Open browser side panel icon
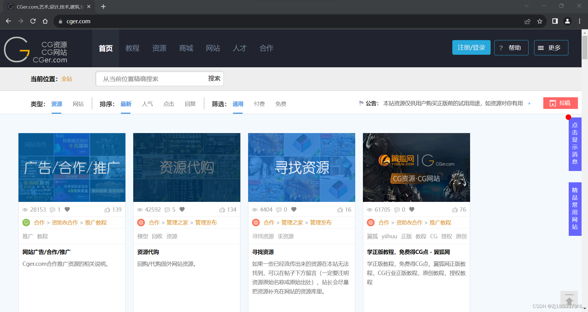 coord(555,21)
